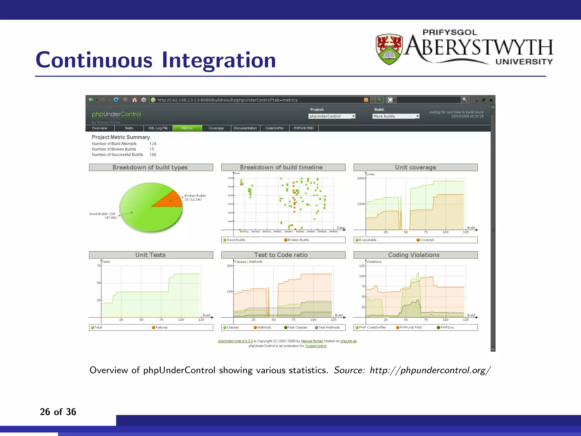Click the PHP CodeSniffer legend swatch
The height and width of the screenshot is (436, 581).
click(x=357, y=328)
